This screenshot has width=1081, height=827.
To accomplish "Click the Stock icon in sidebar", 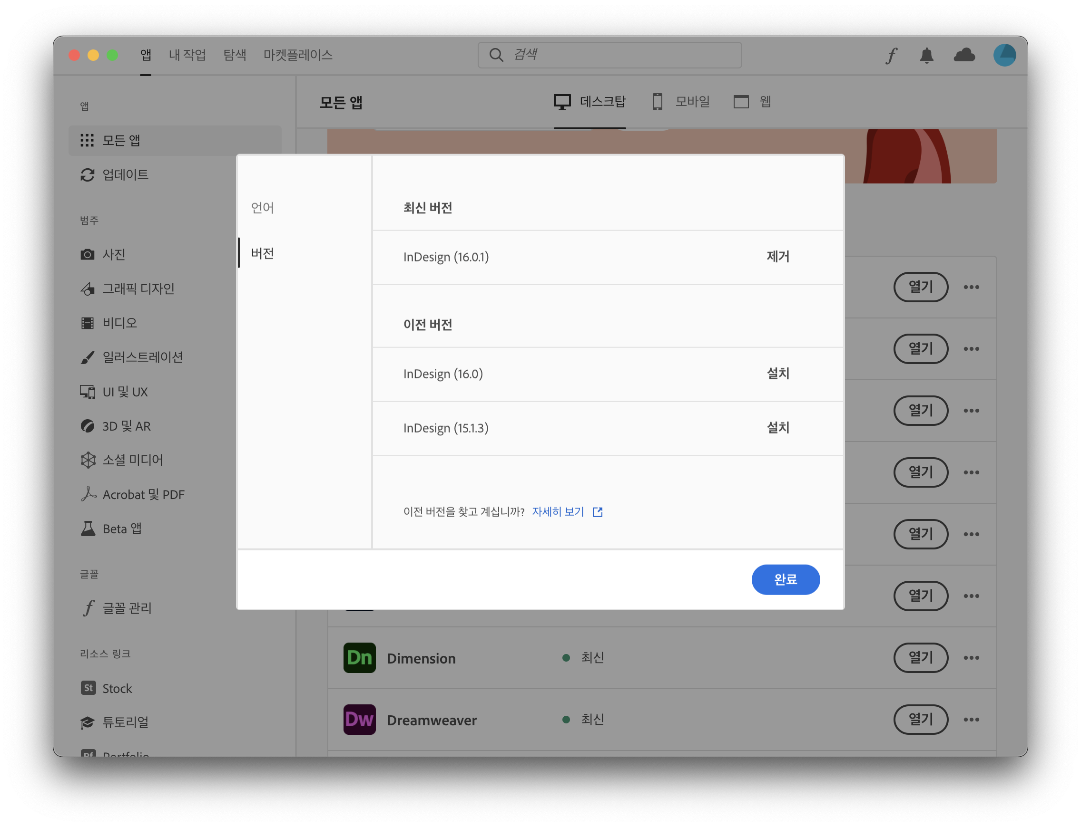I will tap(88, 688).
